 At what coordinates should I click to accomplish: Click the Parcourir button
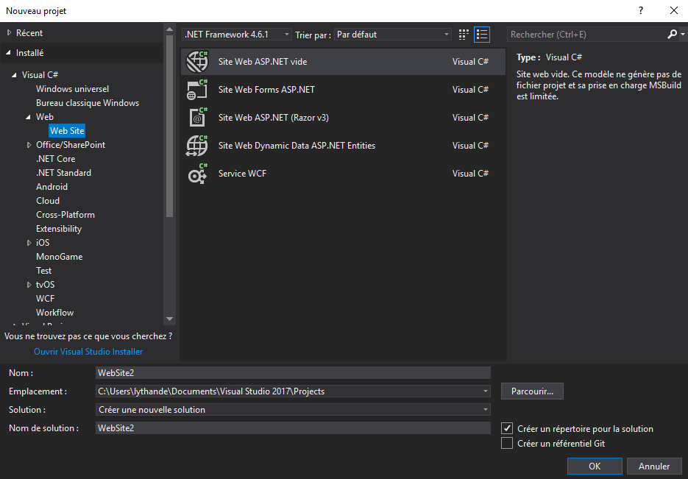[x=532, y=391]
